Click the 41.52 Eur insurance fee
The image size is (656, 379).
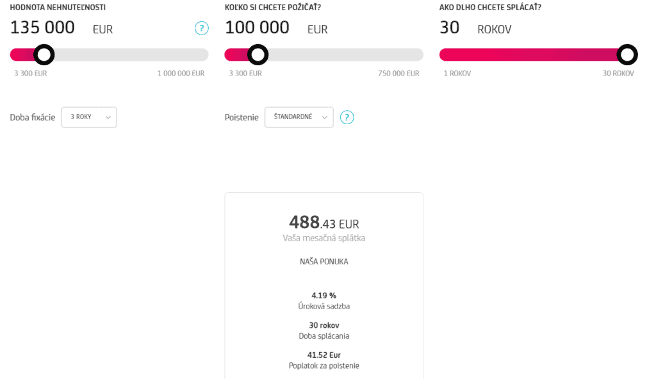[x=324, y=355]
